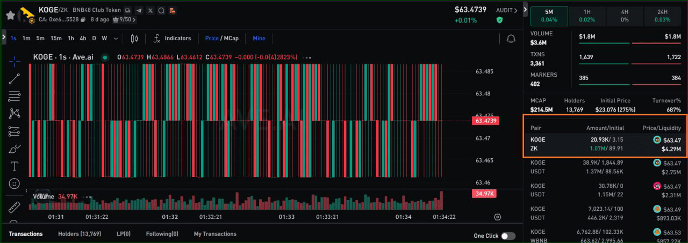
Task: Open the X (Twitter) link icon
Action: coord(150,10)
